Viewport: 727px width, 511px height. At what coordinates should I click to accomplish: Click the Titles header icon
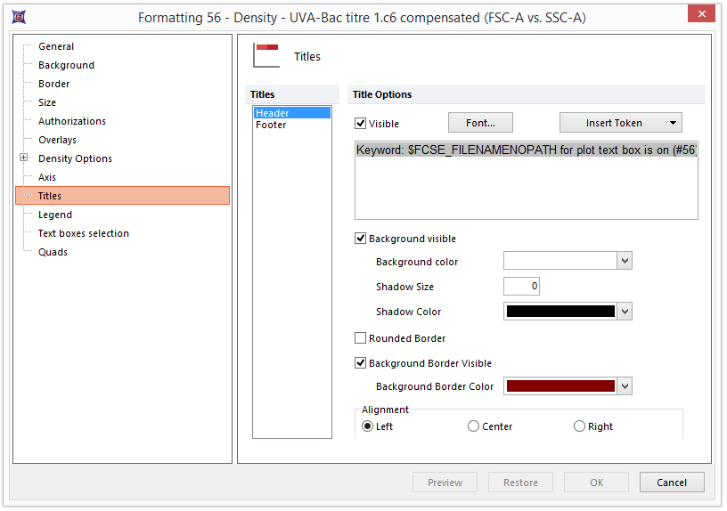[266, 56]
